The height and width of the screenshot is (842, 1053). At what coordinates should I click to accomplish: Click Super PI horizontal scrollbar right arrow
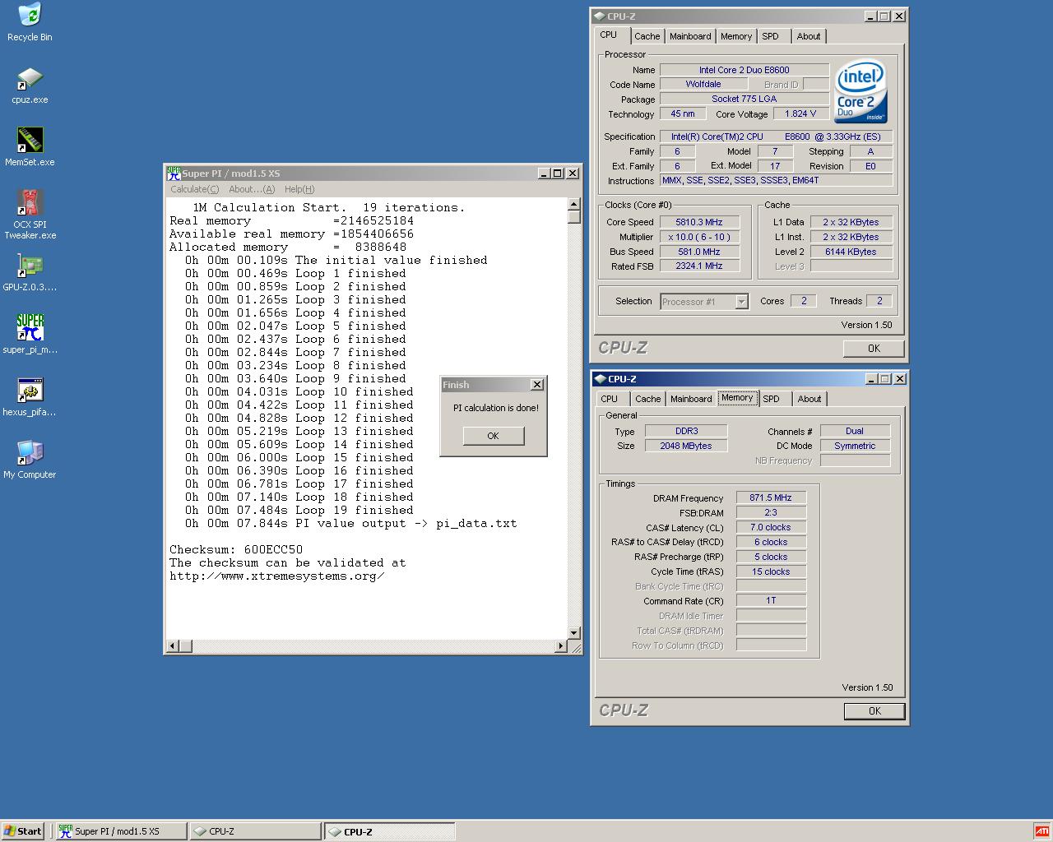pyautogui.click(x=561, y=646)
